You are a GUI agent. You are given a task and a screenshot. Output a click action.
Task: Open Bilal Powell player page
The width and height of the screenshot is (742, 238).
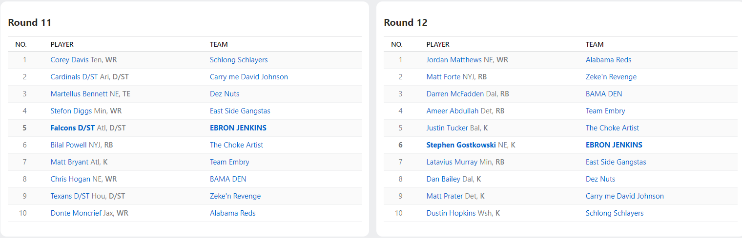point(69,145)
